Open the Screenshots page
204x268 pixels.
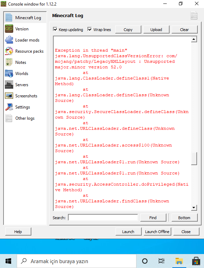(x=25, y=96)
